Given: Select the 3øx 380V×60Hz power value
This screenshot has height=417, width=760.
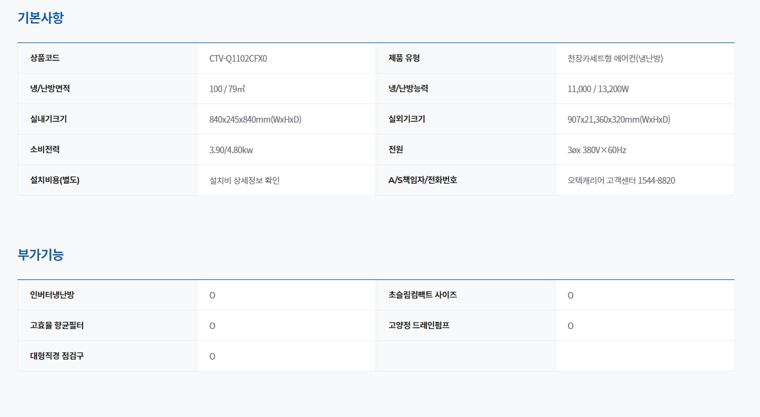Looking at the screenshot, I should [597, 150].
